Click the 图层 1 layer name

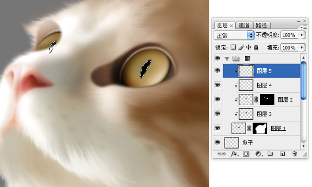click(278, 128)
